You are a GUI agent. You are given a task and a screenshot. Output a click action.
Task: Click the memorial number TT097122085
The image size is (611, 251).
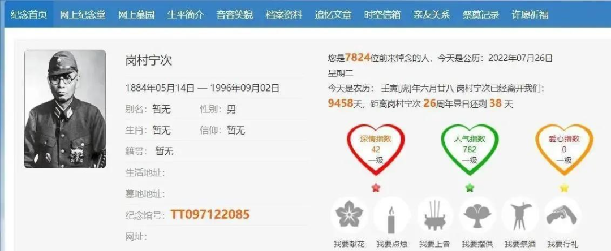pyautogui.click(x=210, y=214)
